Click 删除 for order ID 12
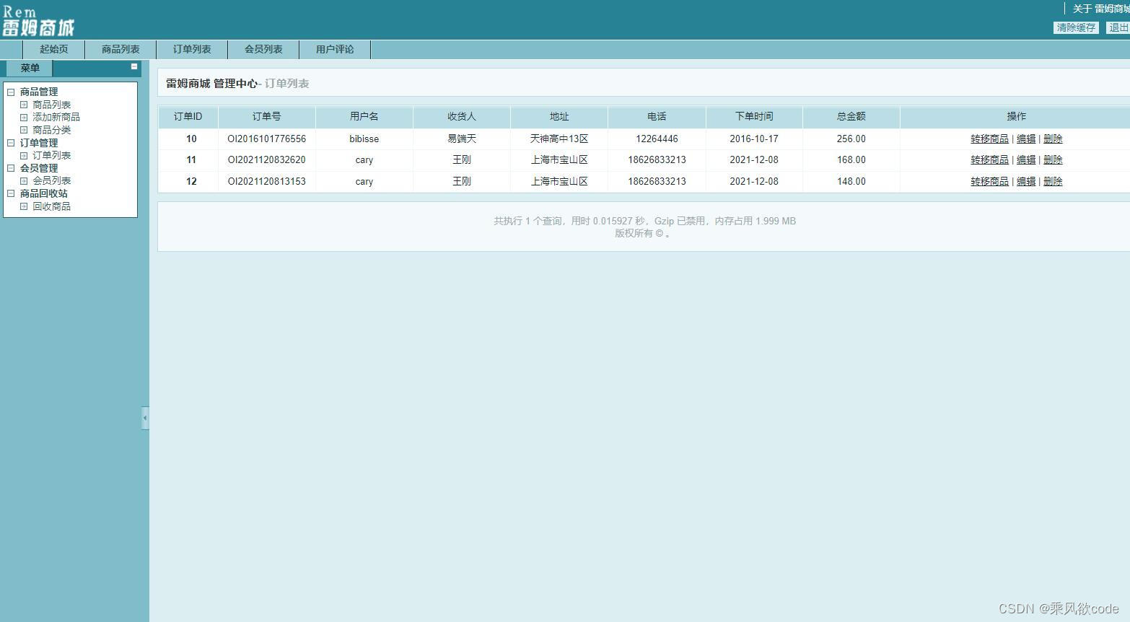Image resolution: width=1130 pixels, height=622 pixels. click(1053, 181)
